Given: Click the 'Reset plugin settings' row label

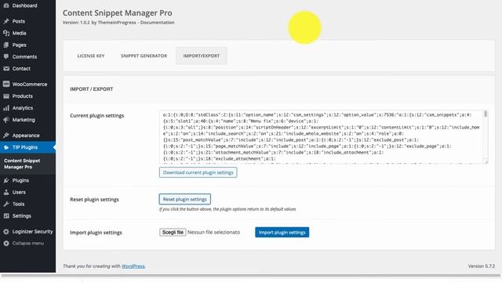Looking at the screenshot, I should pyautogui.click(x=94, y=200).
